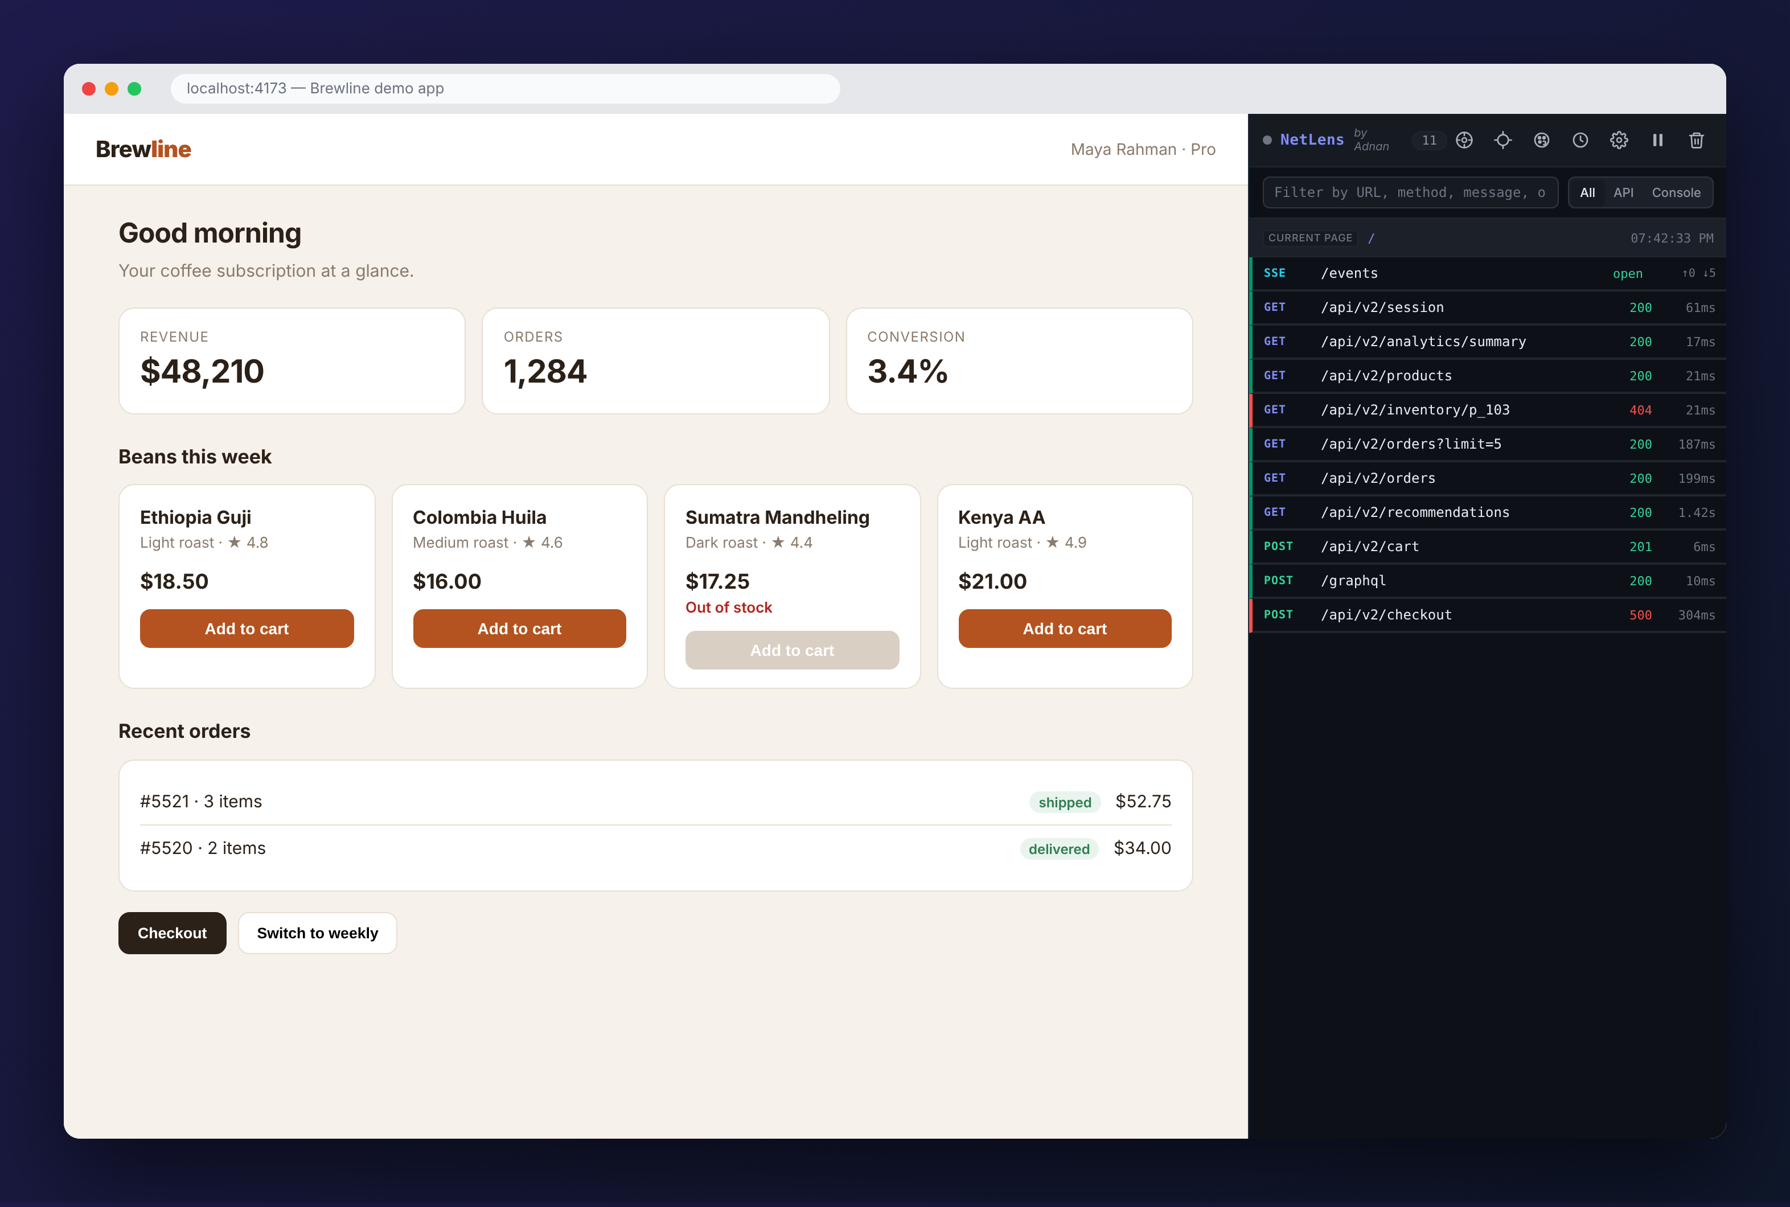1790x1207 pixels.
Task: Open the SSE /events log row
Action: [x=1487, y=273]
